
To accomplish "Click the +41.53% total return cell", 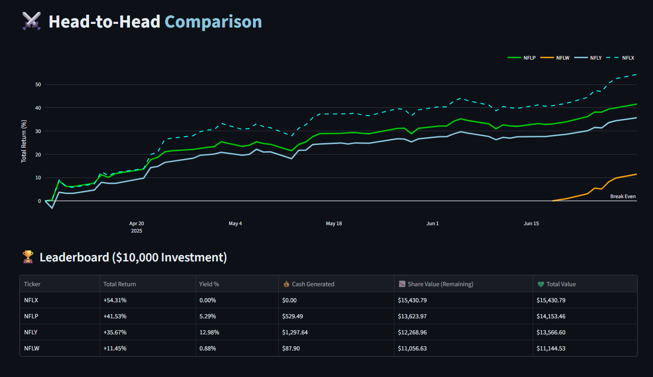I will pos(148,316).
